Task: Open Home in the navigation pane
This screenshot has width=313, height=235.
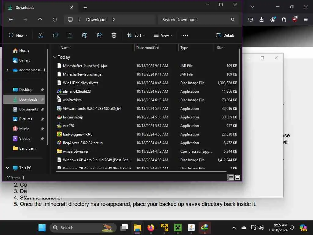Action: coord(24,50)
